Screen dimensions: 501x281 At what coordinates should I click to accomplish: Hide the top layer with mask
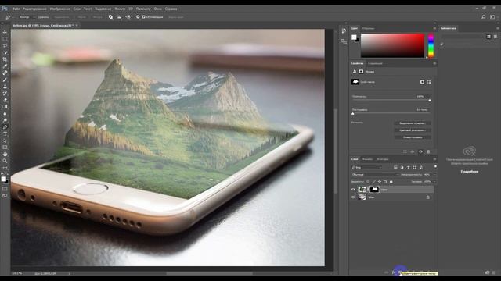[353, 190]
